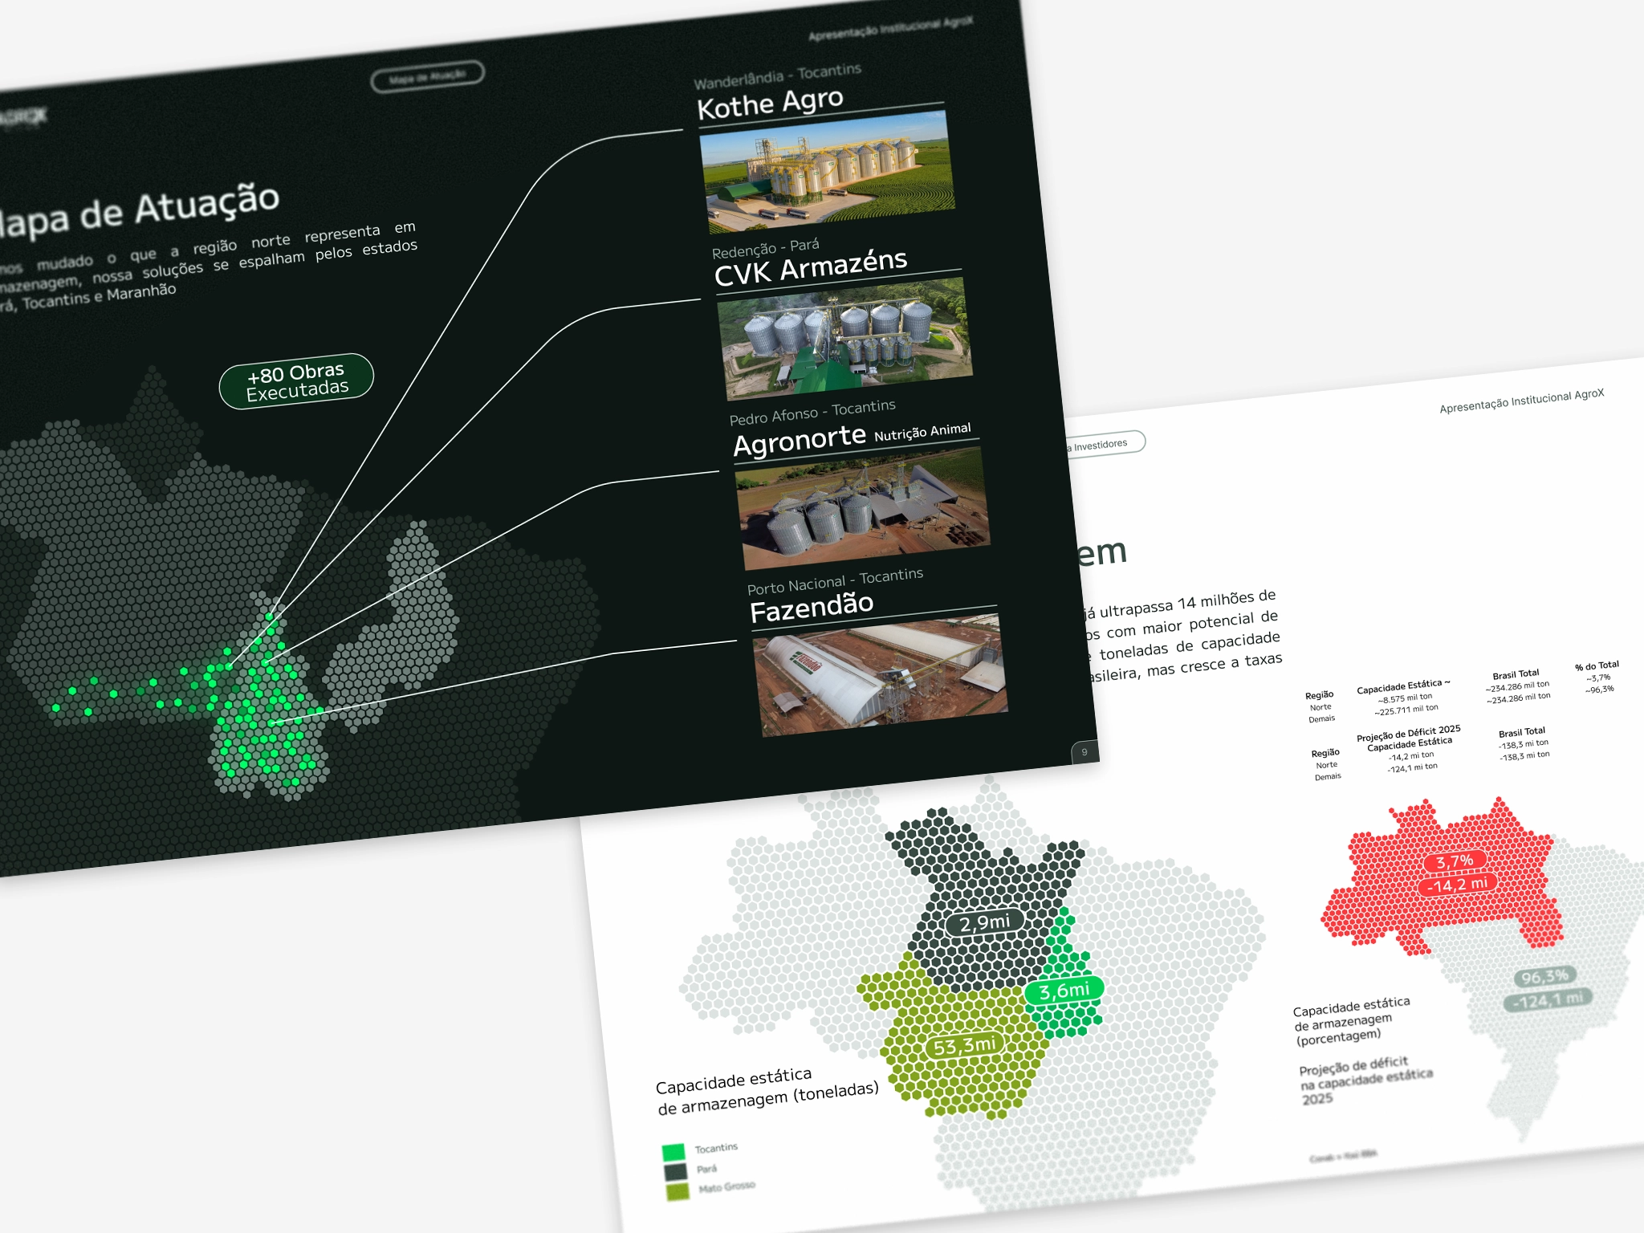1644x1233 pixels.
Task: Click the Fazendão title
Action: (x=812, y=607)
